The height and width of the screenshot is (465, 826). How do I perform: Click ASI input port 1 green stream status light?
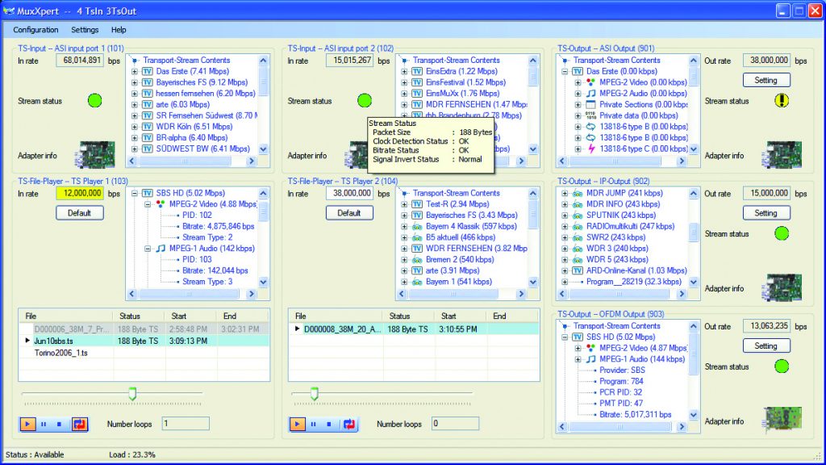pyautogui.click(x=95, y=100)
